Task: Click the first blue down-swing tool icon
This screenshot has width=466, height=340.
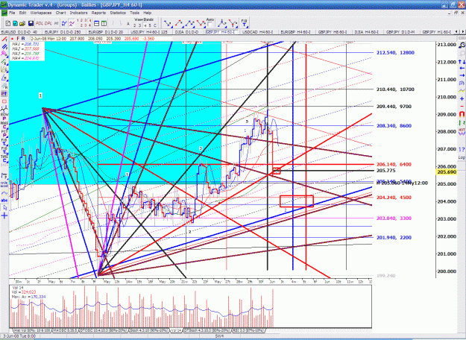Action: pos(168,23)
